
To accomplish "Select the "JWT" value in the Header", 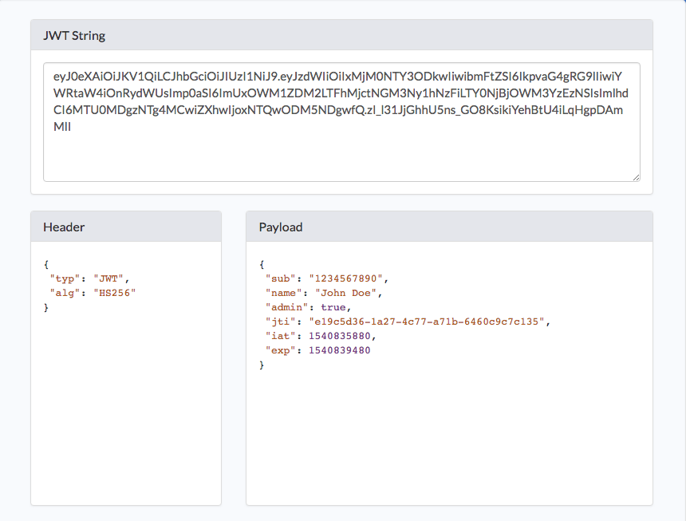I will tap(110, 278).
